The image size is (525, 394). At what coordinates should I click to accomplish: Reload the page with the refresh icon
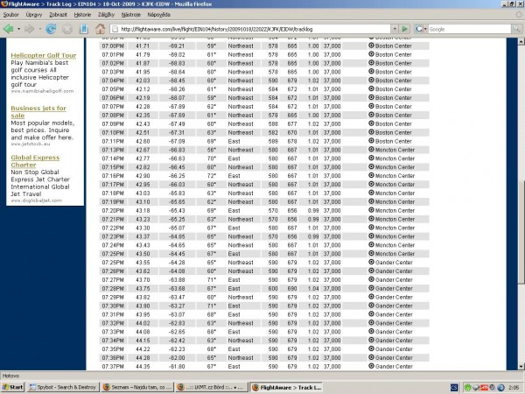(51, 29)
